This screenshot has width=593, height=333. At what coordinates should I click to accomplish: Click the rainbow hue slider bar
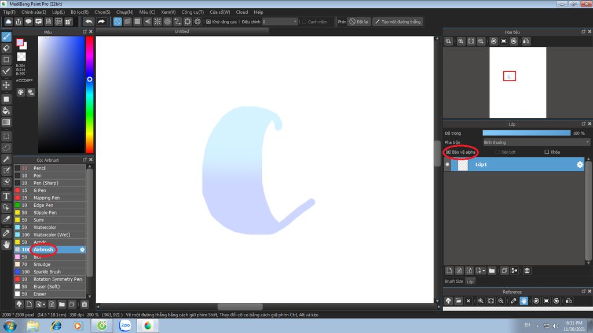tap(89, 94)
